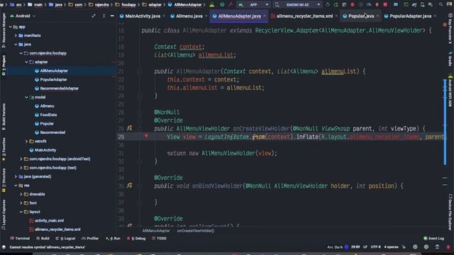Expand the java (generated) folder
Image resolution: width=454 pixels, height=255 pixels.
[x=16, y=176]
